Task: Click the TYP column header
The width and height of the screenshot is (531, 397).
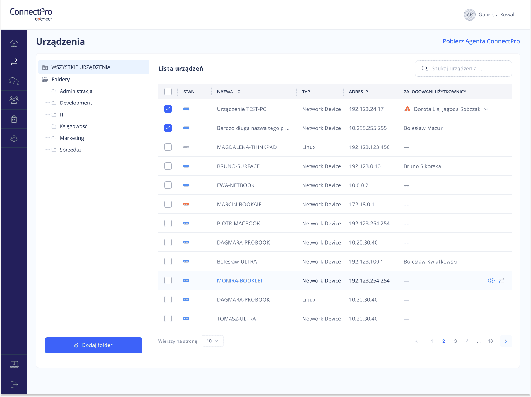Action: 306,92
